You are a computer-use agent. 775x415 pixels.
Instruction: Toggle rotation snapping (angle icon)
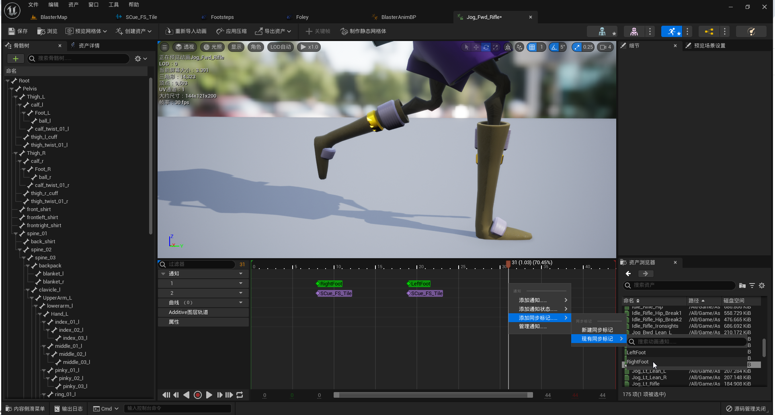554,47
